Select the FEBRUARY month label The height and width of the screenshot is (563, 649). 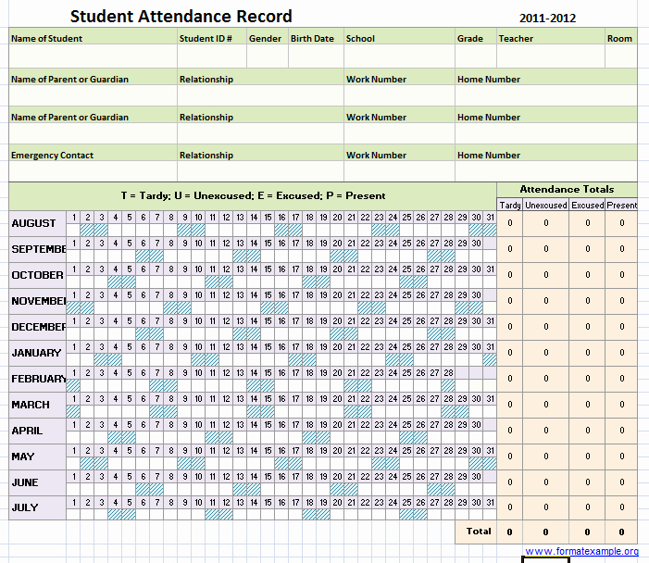pos(37,379)
